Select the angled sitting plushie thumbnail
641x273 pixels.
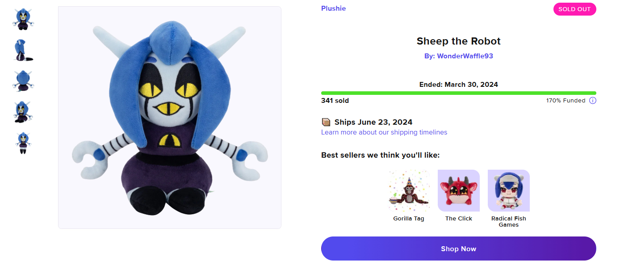tap(23, 112)
